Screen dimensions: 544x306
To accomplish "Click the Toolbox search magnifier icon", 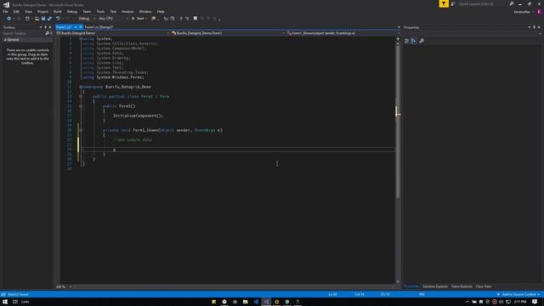I will coord(48,33).
